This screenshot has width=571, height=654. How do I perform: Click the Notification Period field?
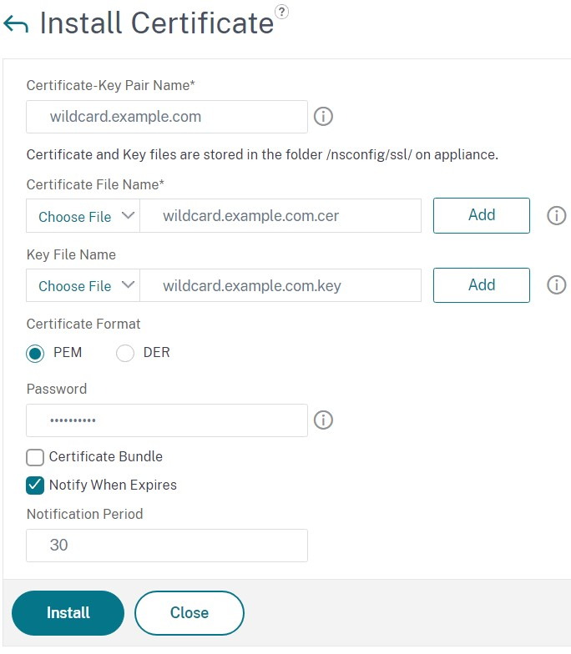pos(167,546)
